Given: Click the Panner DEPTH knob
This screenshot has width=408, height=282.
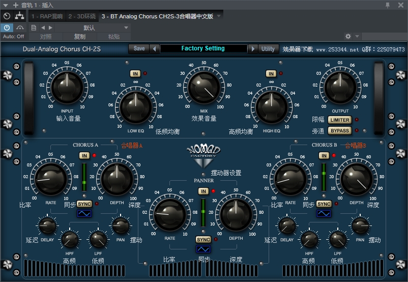Looking at the screenshot, I should 236,215.
